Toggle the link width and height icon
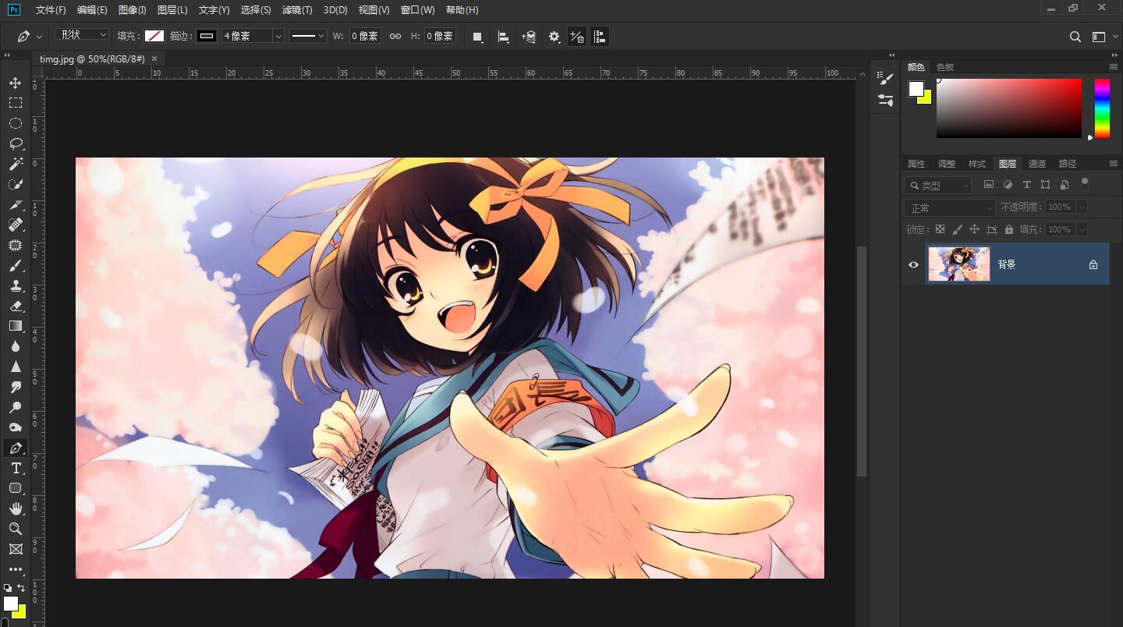This screenshot has height=627, width=1123. [395, 36]
